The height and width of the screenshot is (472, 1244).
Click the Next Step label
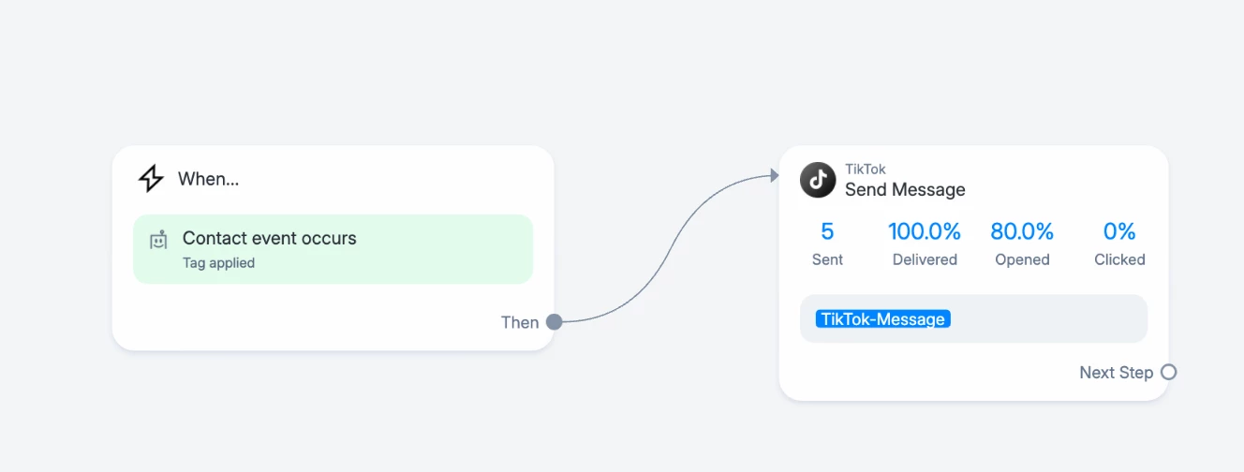(x=1116, y=373)
